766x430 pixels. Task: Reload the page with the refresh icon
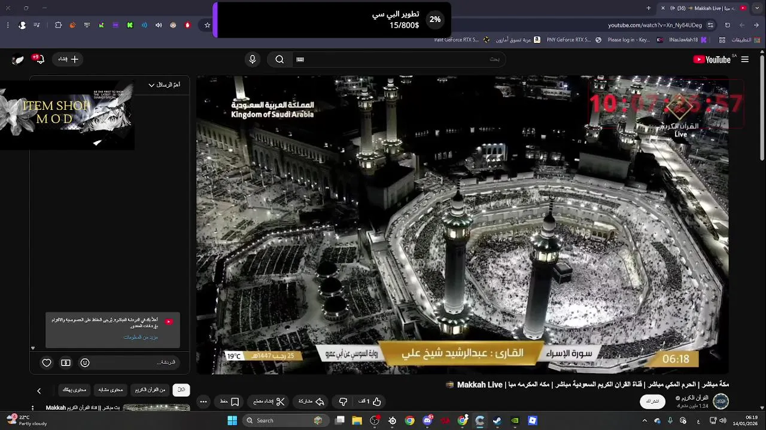(x=728, y=25)
